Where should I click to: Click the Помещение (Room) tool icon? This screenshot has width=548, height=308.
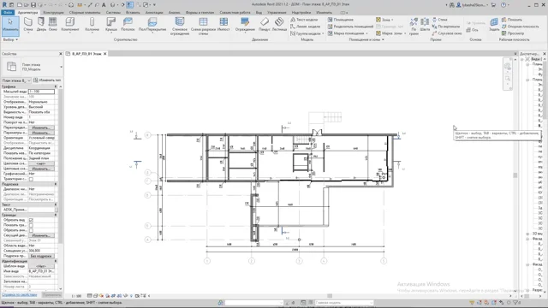(x=331, y=20)
